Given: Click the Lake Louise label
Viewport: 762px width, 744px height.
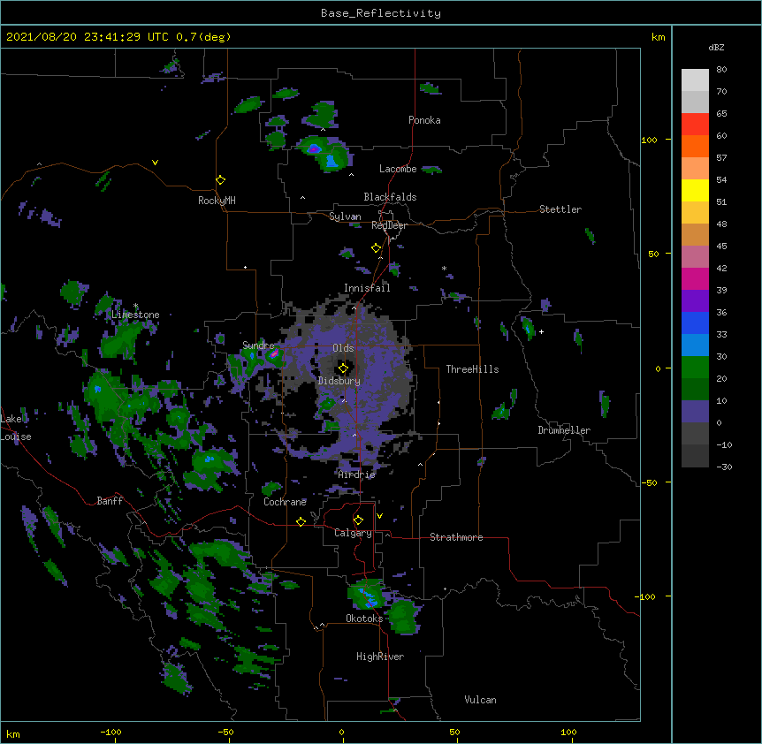Looking at the screenshot, I should pos(16,428).
